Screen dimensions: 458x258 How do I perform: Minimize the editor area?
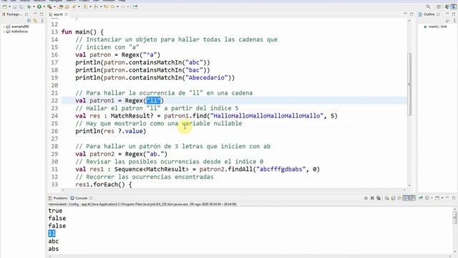(405, 14)
